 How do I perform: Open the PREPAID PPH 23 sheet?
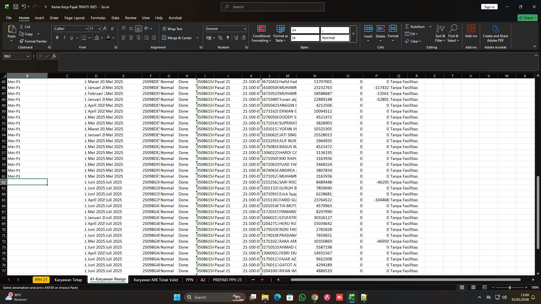227,280
